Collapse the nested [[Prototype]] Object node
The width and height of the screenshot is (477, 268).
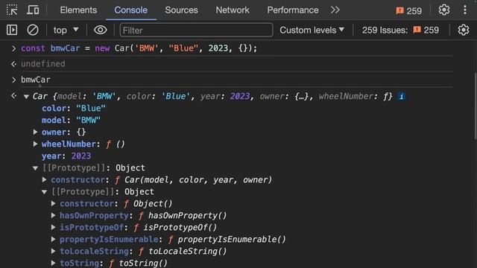(45, 192)
